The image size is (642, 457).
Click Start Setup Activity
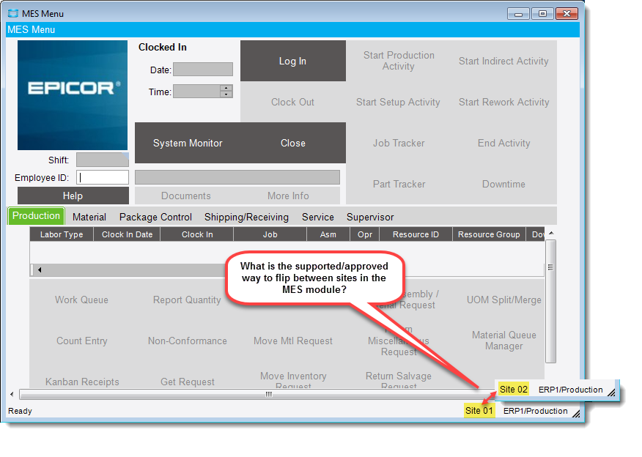pos(399,102)
